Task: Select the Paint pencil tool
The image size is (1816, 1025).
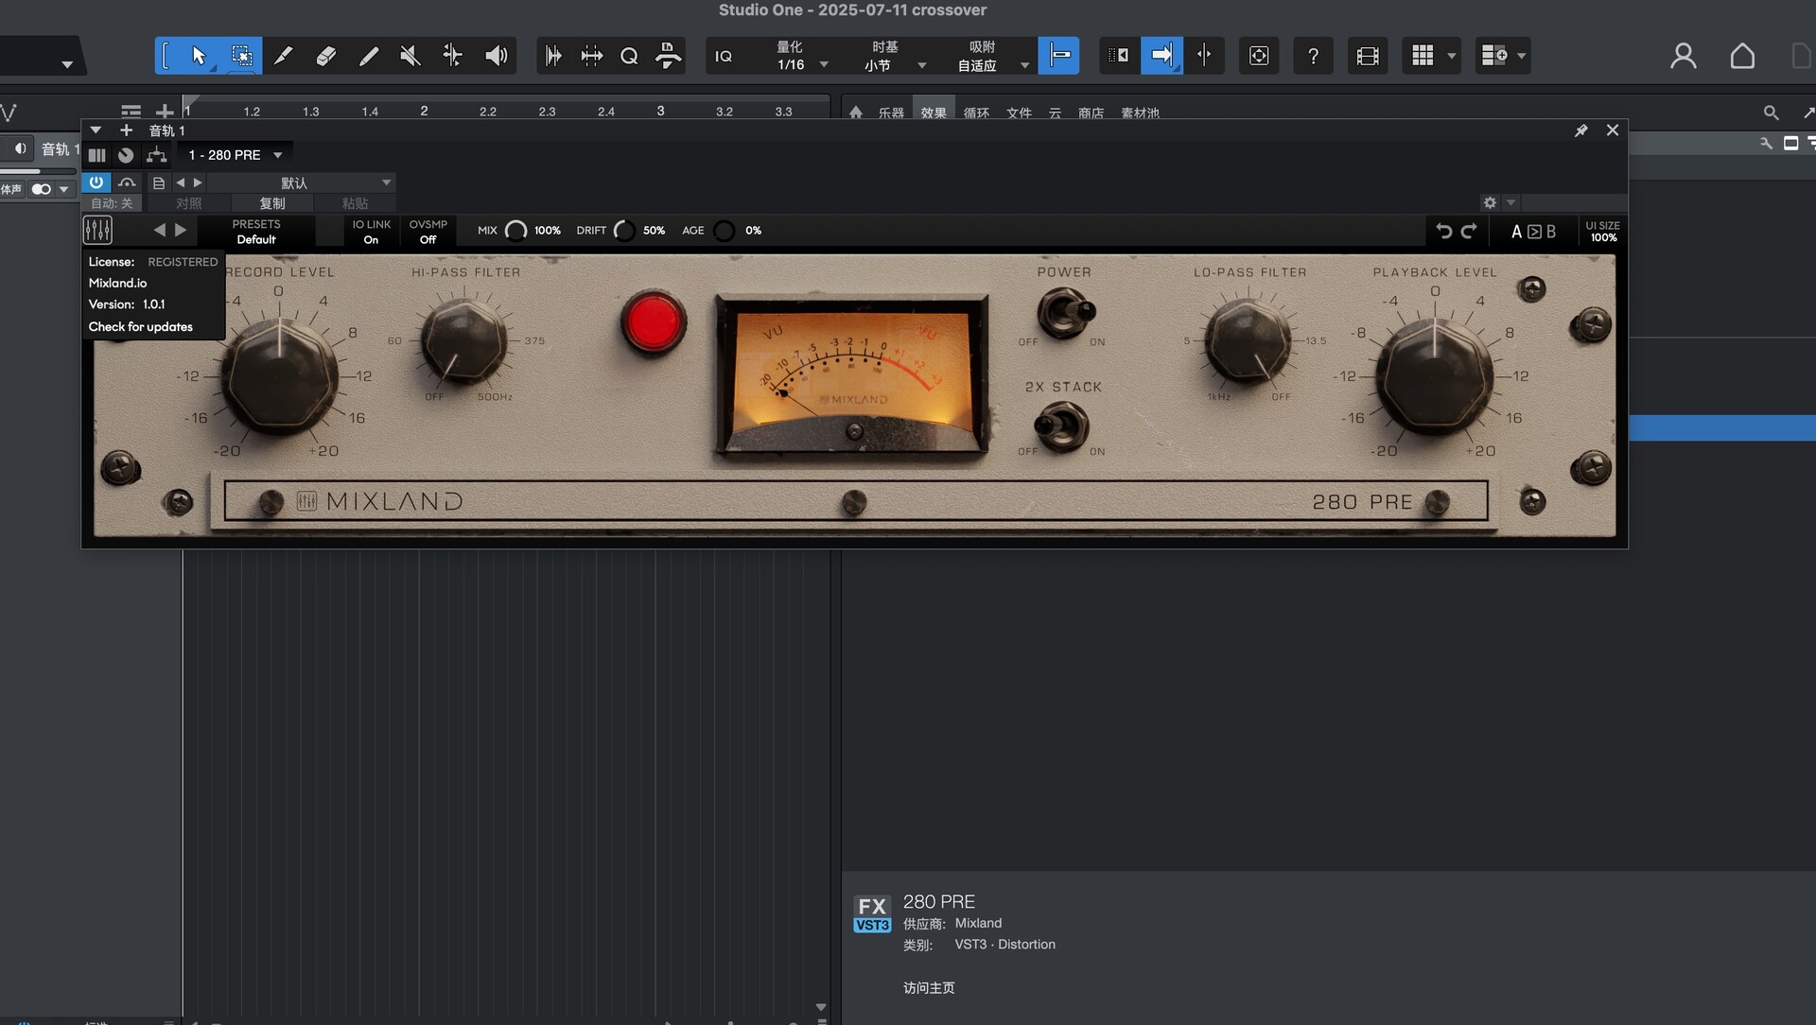Action: pos(283,56)
